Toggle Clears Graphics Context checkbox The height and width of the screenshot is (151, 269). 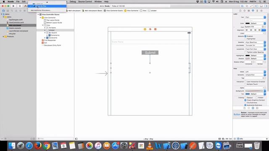(245, 100)
